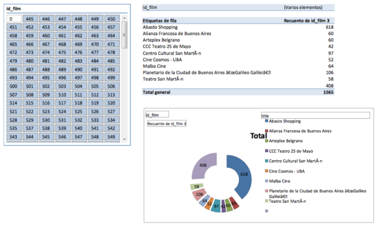Click Abasto Shopping legend color swatch

[x=266, y=121]
